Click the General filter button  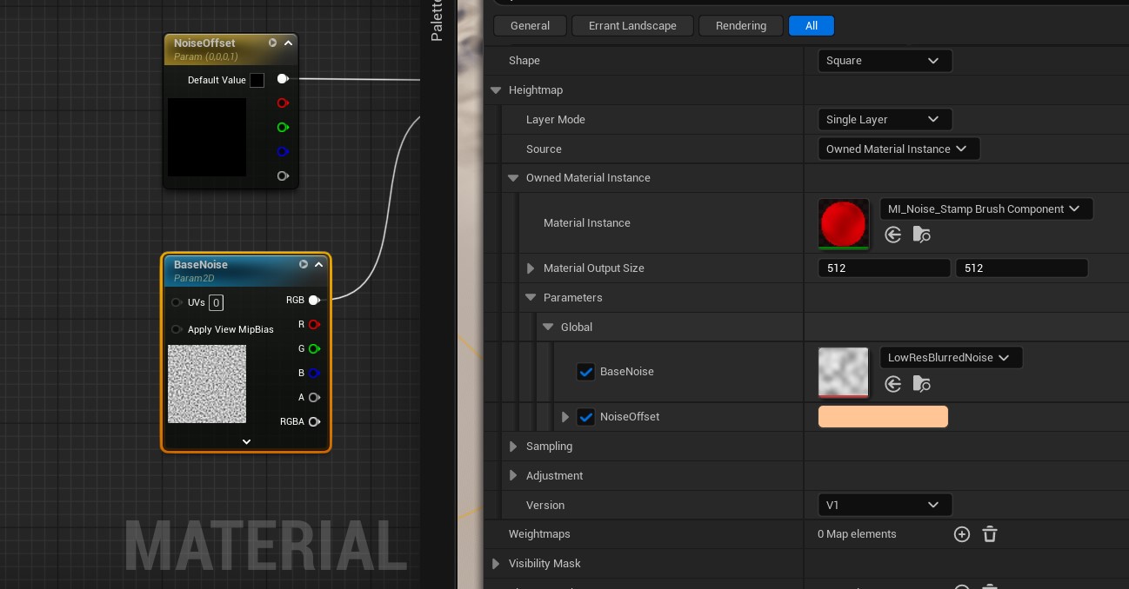[530, 26]
